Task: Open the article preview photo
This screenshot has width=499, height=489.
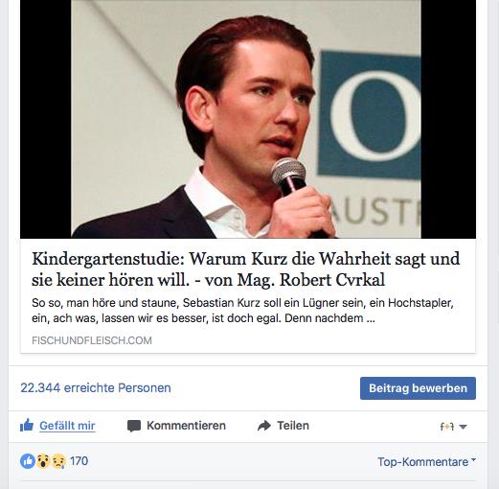Action: [x=248, y=119]
